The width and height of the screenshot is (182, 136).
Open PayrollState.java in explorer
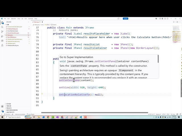pos(12,37)
